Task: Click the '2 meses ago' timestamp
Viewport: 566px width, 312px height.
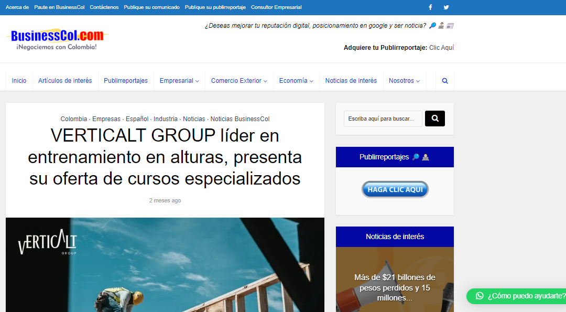Action: (165, 200)
